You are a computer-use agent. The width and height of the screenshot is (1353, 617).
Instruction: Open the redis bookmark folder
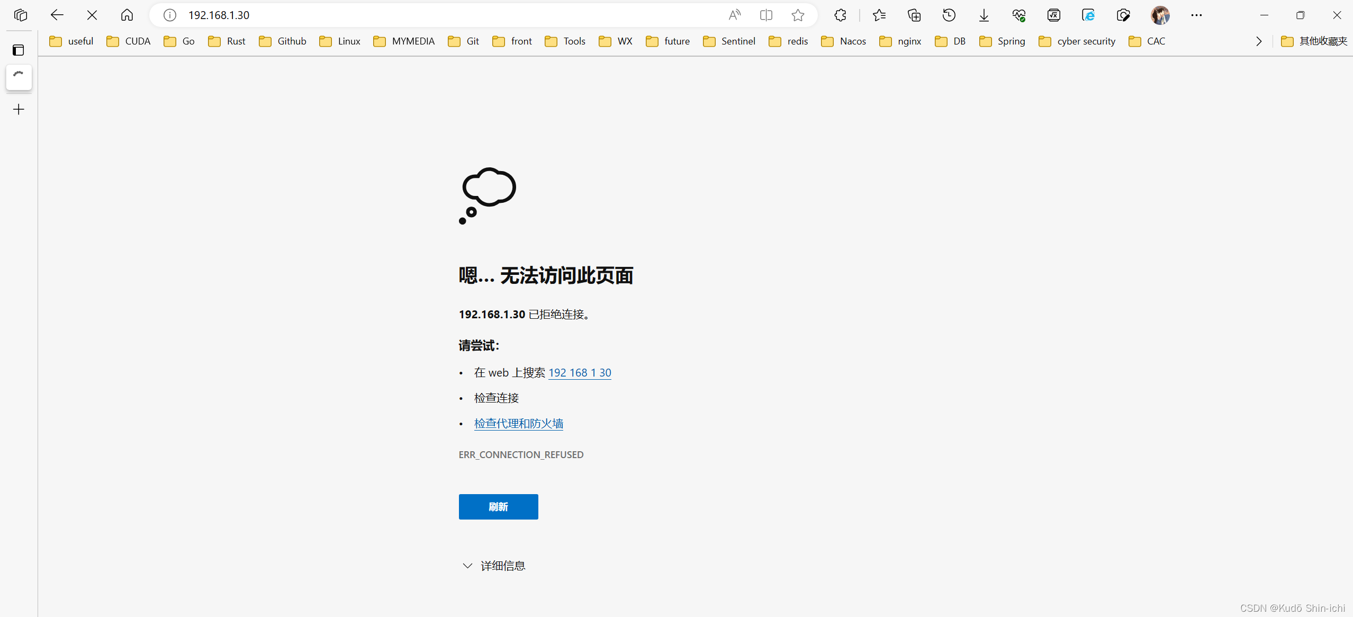[789, 41]
